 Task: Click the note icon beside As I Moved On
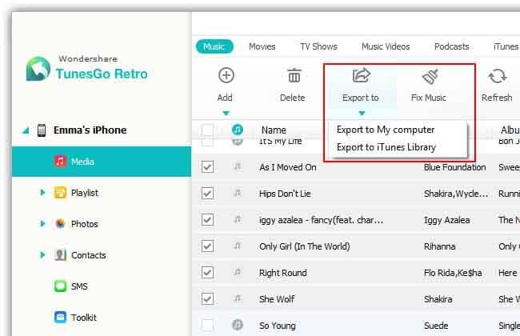click(x=237, y=166)
